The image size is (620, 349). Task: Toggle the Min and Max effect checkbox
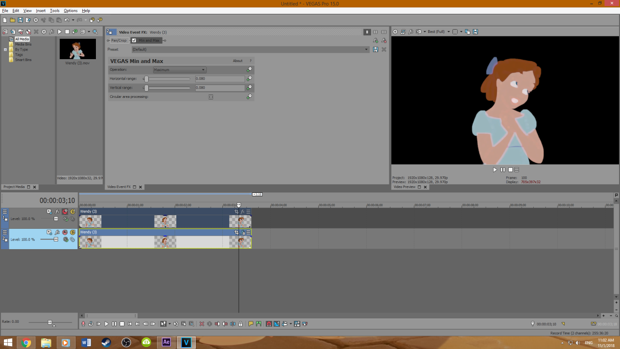coord(134,40)
